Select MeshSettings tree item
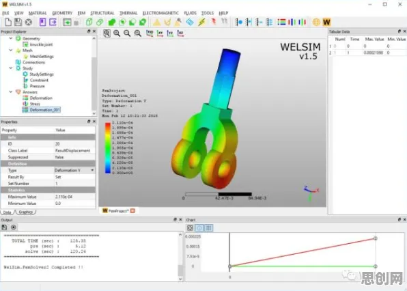407x291 pixels. point(42,56)
